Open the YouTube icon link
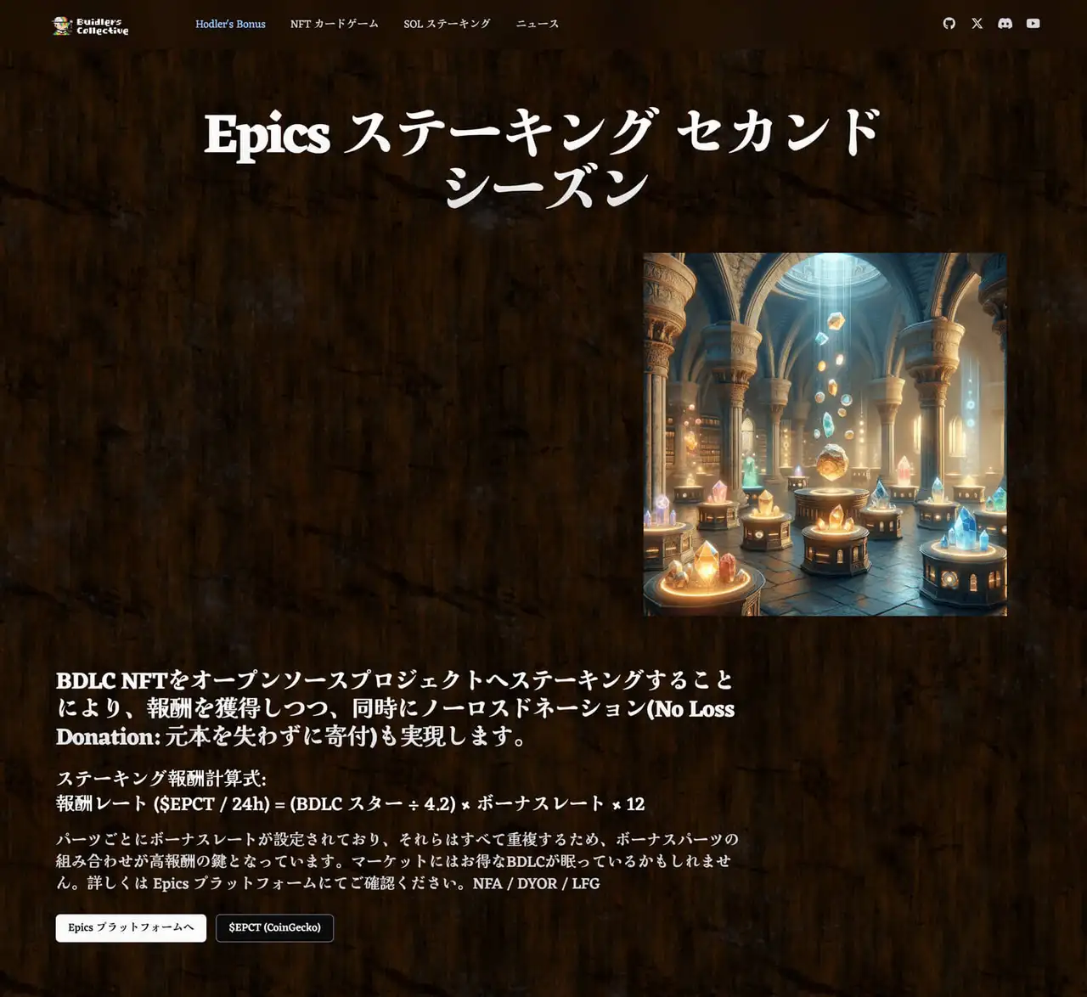 point(1033,24)
